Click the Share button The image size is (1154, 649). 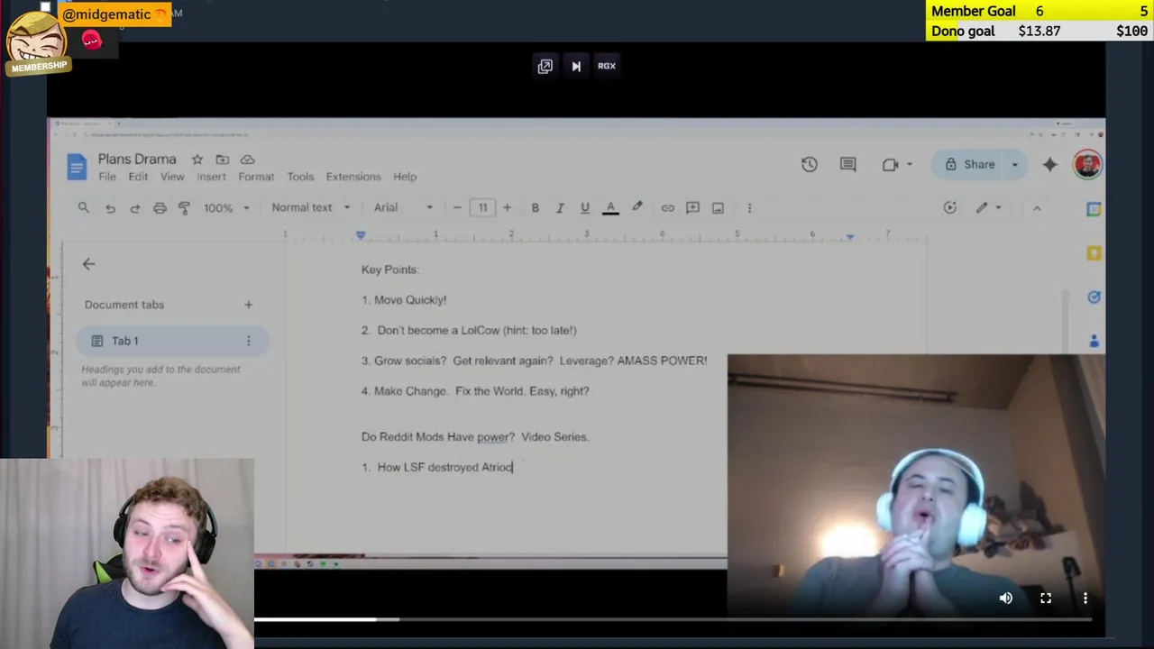pyautogui.click(x=970, y=164)
